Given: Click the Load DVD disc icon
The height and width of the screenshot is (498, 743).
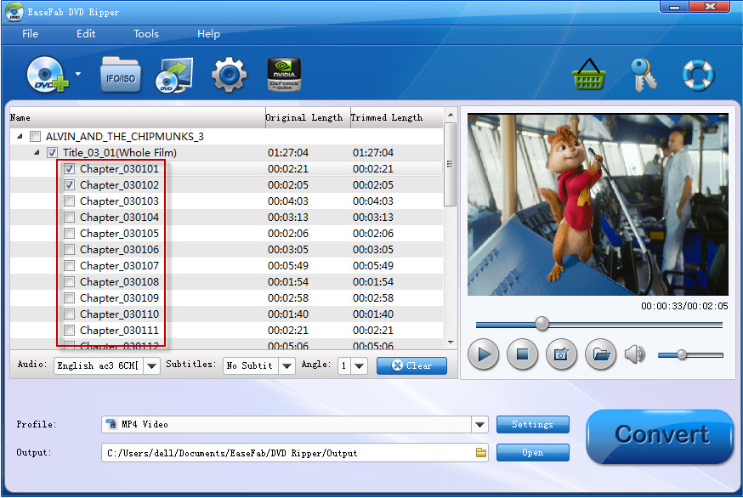Looking at the screenshot, I should point(47,75).
